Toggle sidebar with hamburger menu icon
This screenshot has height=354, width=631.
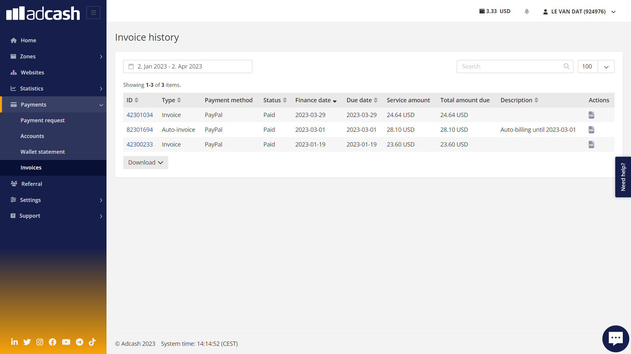(93, 13)
